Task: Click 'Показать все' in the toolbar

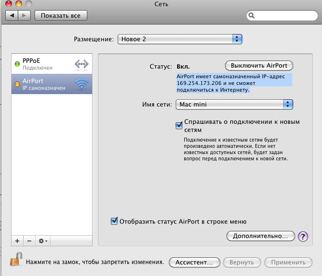Action: pyautogui.click(x=61, y=16)
